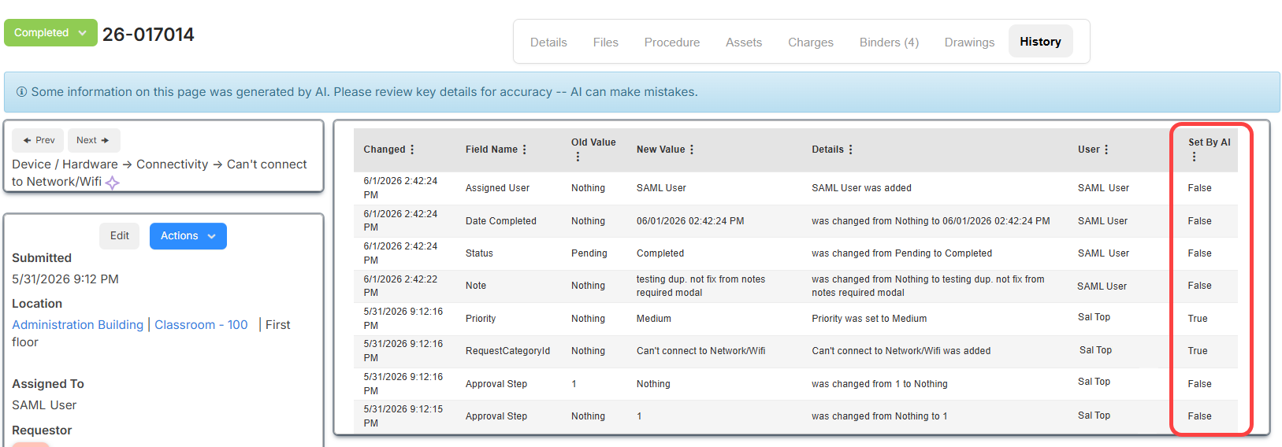Click the Edit button
The image size is (1282, 447).
[x=120, y=236]
